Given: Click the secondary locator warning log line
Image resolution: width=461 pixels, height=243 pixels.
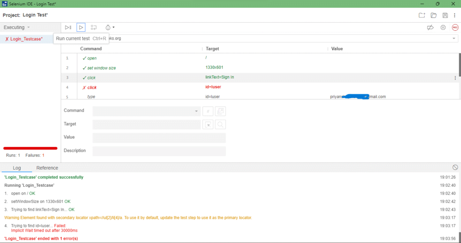Looking at the screenshot, I should [128, 218].
